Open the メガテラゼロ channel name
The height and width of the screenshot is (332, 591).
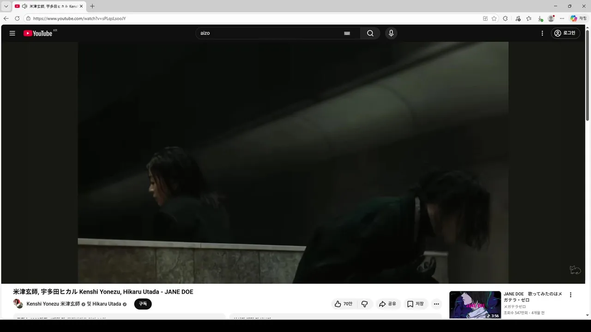click(515, 307)
